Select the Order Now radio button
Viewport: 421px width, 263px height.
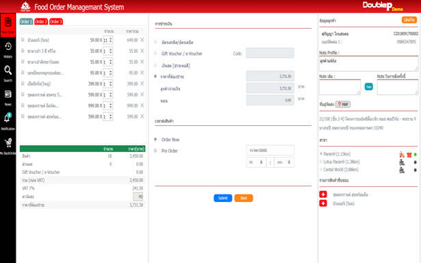click(155, 140)
